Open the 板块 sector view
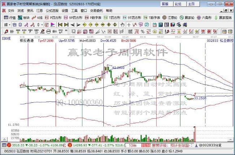 [23, 18]
